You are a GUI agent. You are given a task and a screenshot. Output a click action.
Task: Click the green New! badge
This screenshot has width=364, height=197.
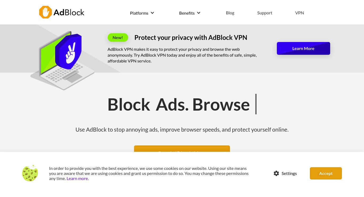118,37
